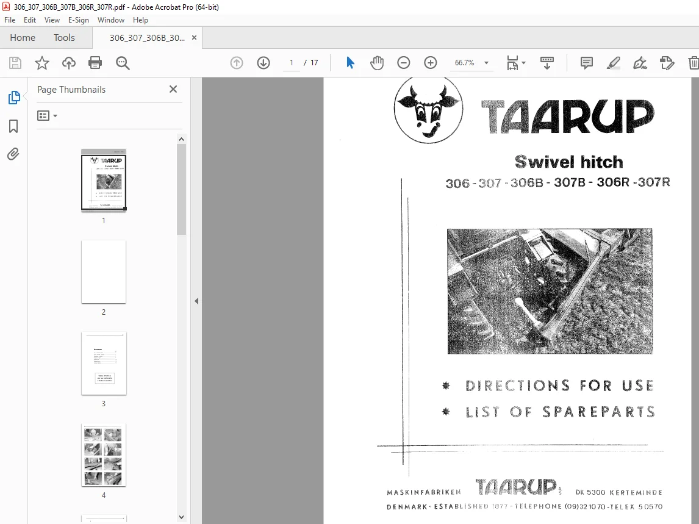Open the Bookmarks panel icon

tap(13, 126)
